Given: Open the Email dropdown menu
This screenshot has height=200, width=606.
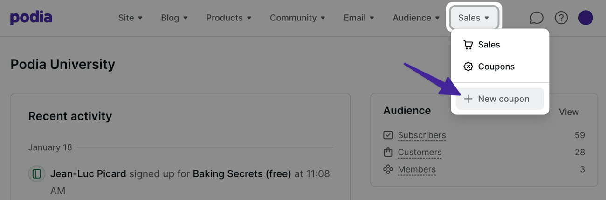Looking at the screenshot, I should coord(359,18).
